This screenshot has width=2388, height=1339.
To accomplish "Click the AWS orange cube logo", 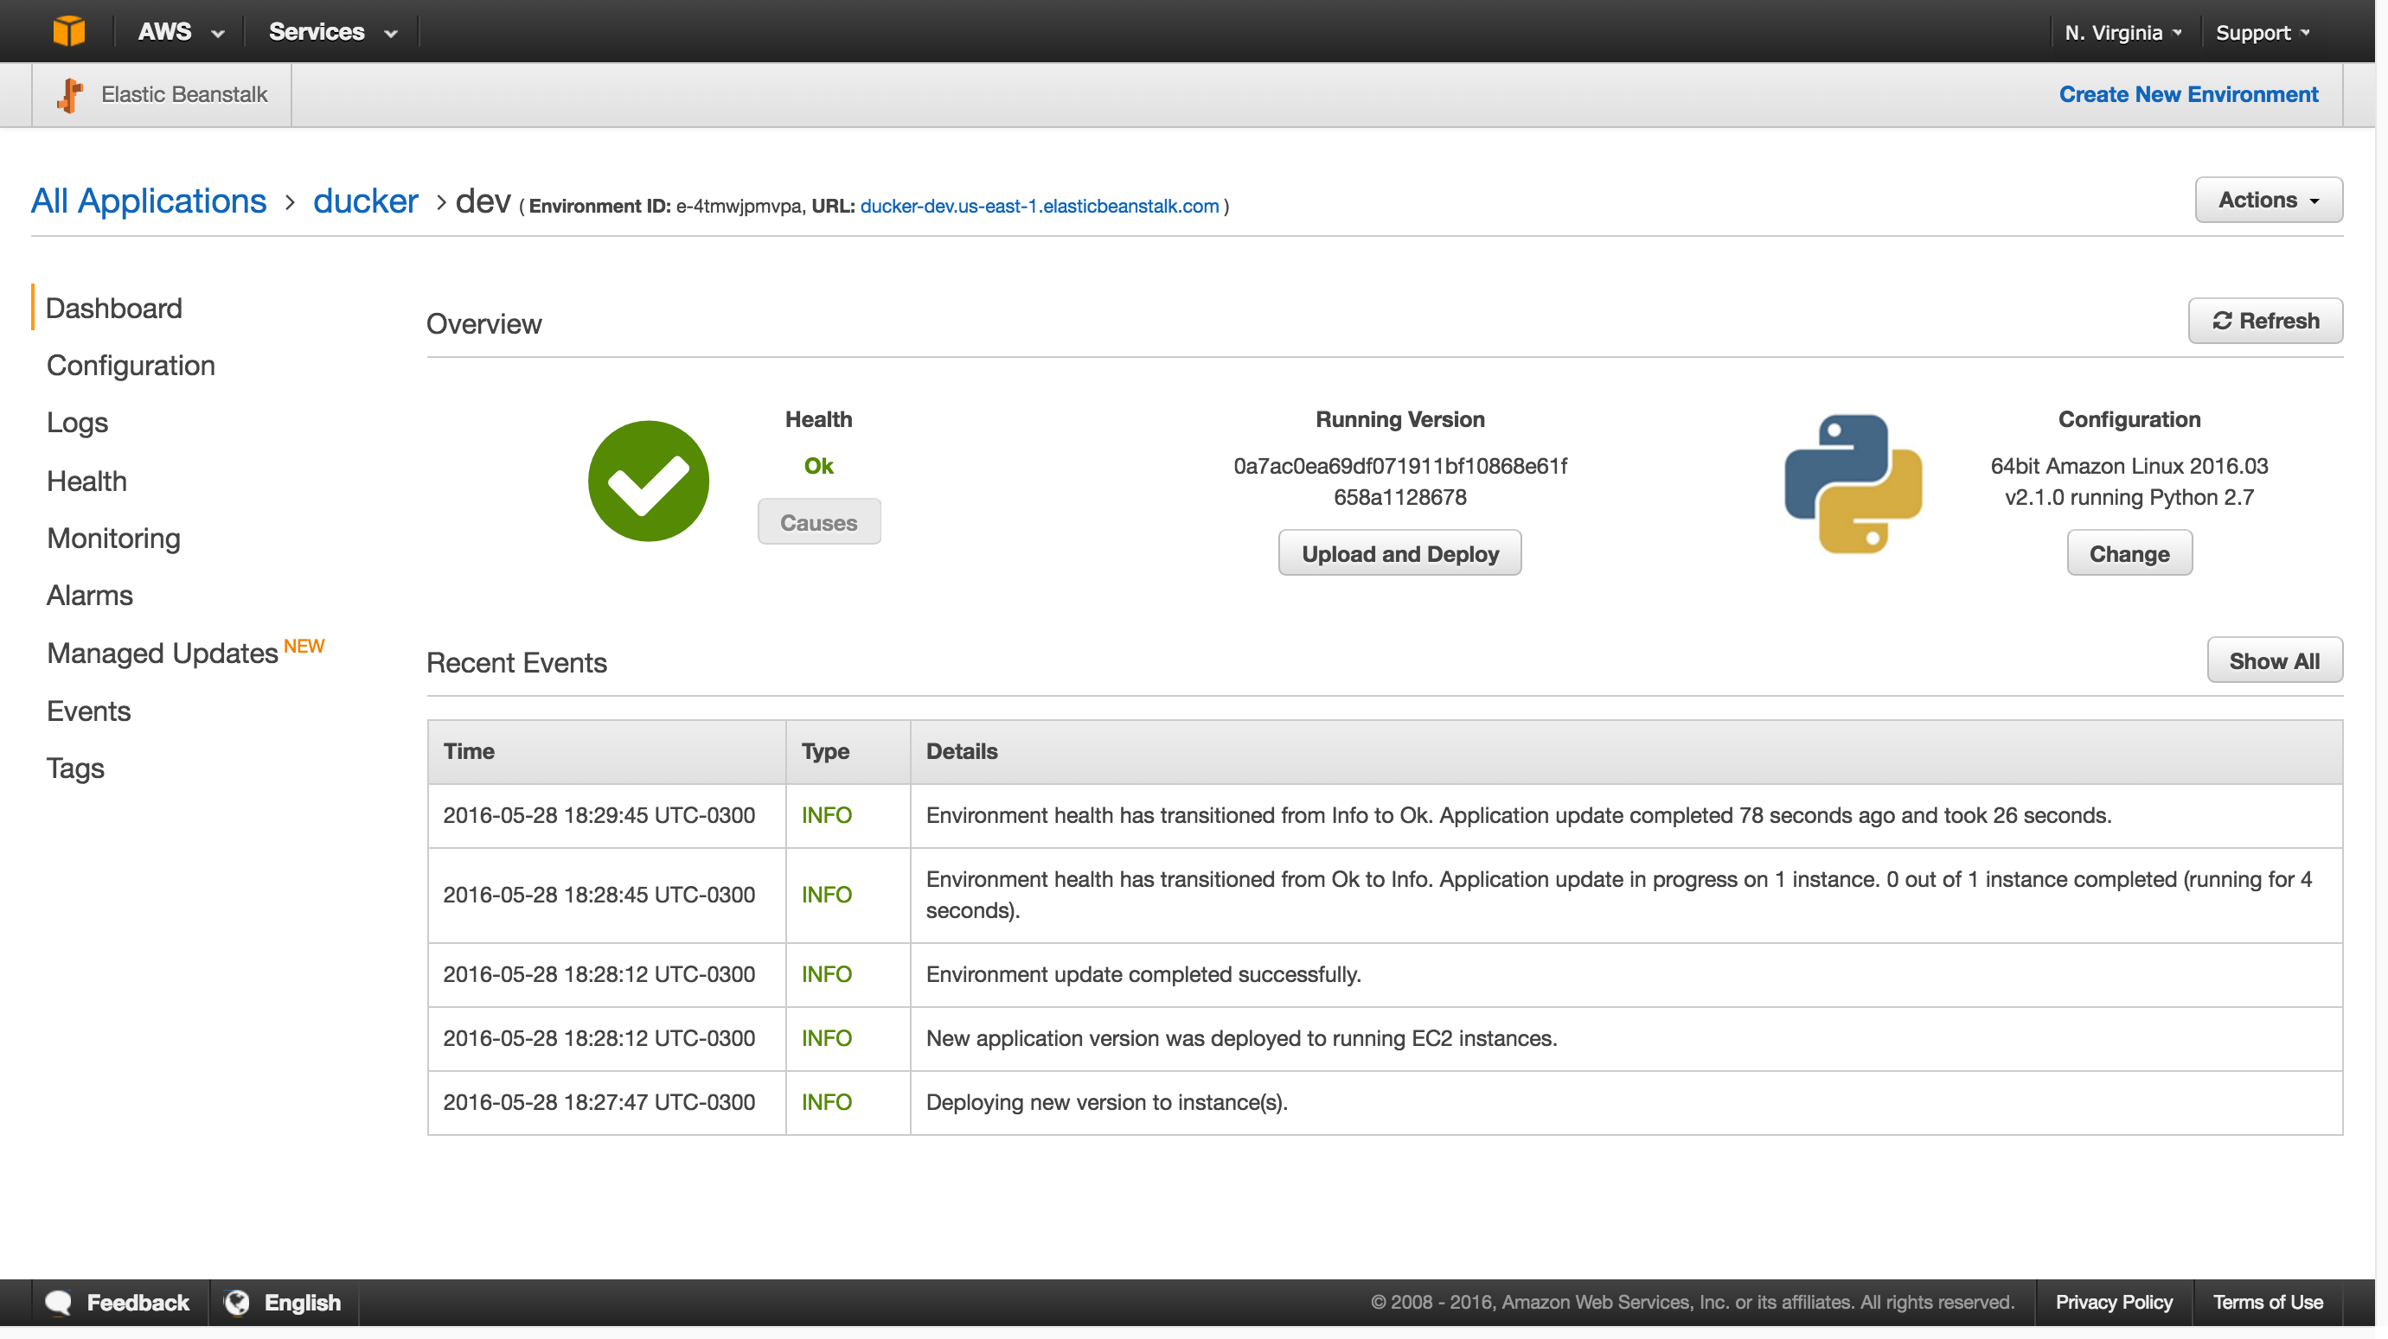I will pos(68,30).
